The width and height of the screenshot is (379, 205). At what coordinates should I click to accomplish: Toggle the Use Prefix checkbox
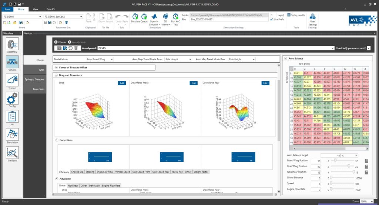[x=272, y=19]
